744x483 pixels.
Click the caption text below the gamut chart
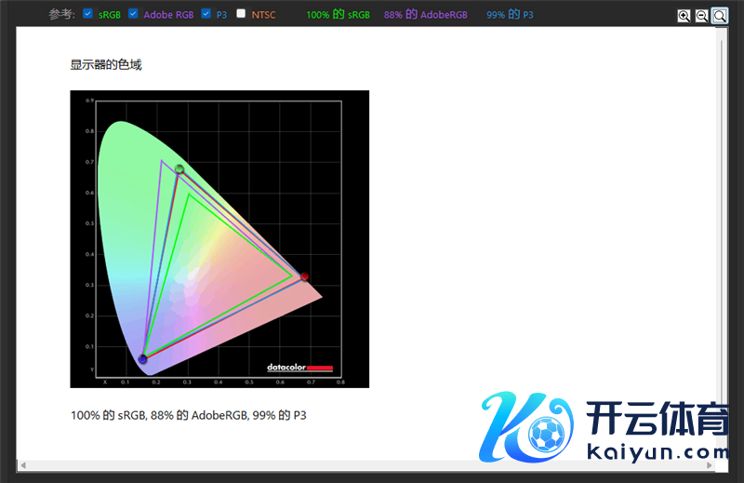click(189, 415)
